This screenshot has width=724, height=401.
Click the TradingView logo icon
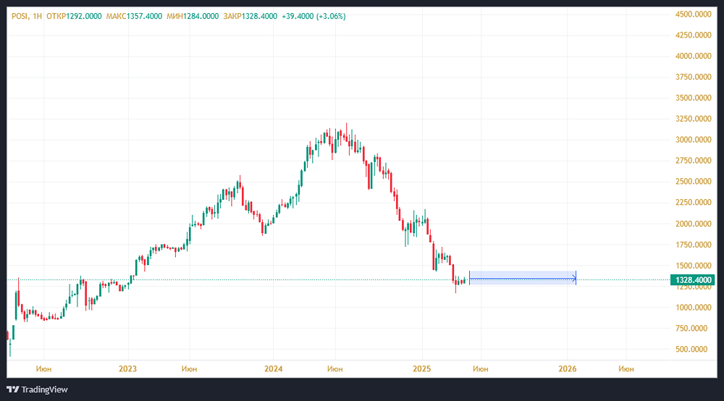pos(12,389)
